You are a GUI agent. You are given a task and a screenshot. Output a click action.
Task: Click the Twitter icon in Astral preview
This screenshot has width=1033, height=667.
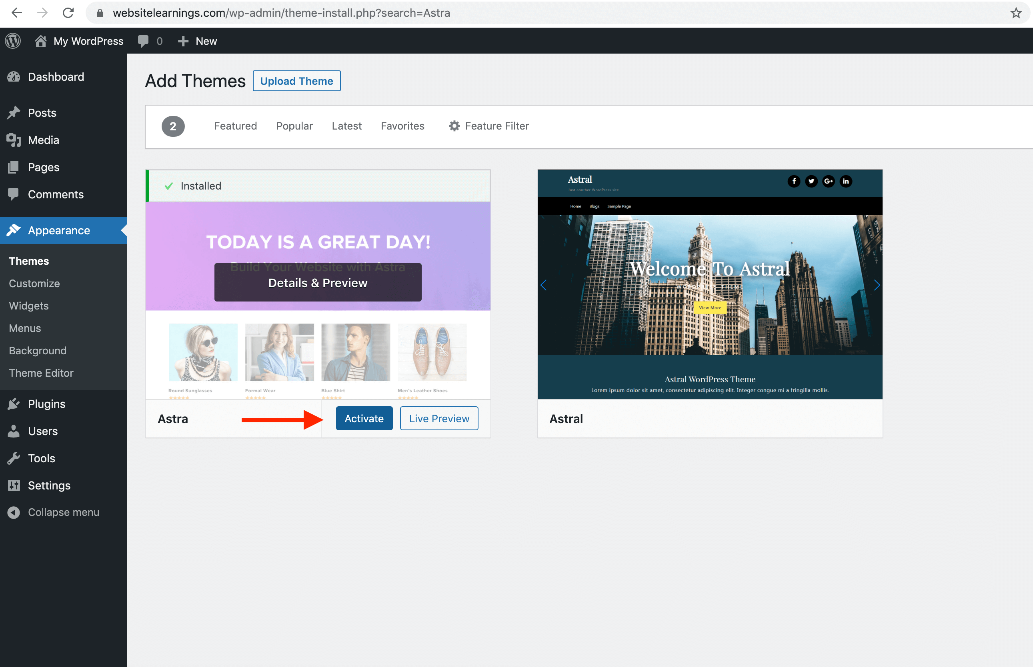point(811,181)
